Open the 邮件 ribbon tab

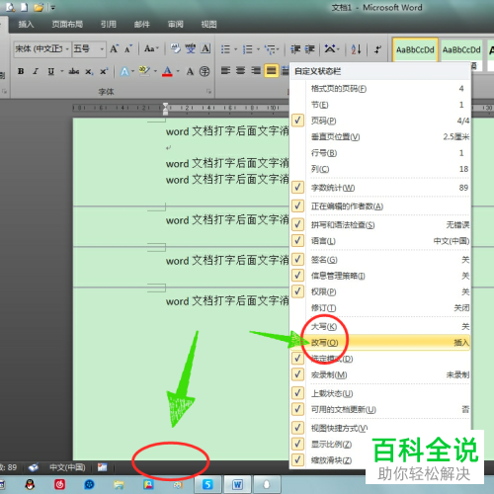coord(142,24)
